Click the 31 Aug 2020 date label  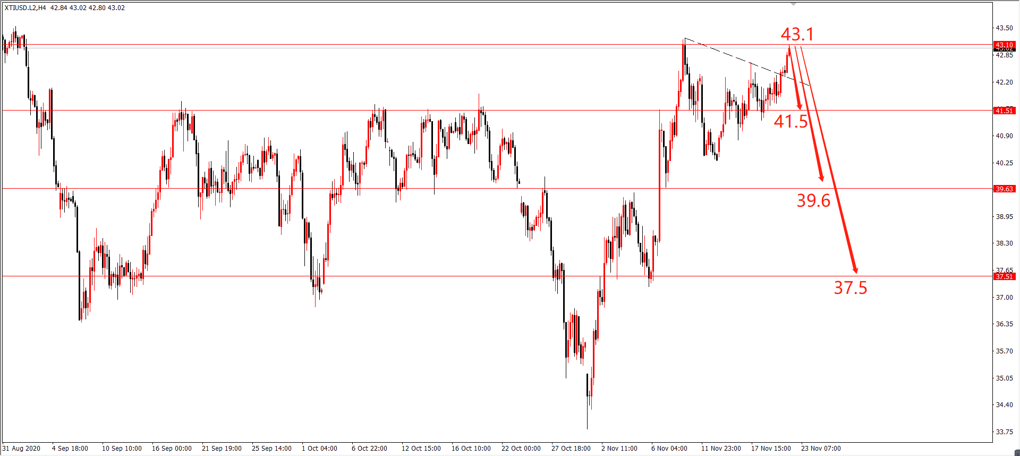(x=21, y=449)
